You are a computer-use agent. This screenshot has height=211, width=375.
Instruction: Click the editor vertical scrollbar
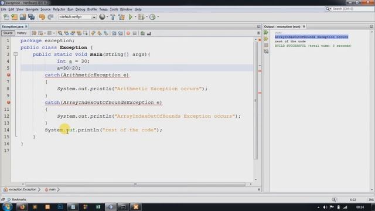(x=255, y=100)
